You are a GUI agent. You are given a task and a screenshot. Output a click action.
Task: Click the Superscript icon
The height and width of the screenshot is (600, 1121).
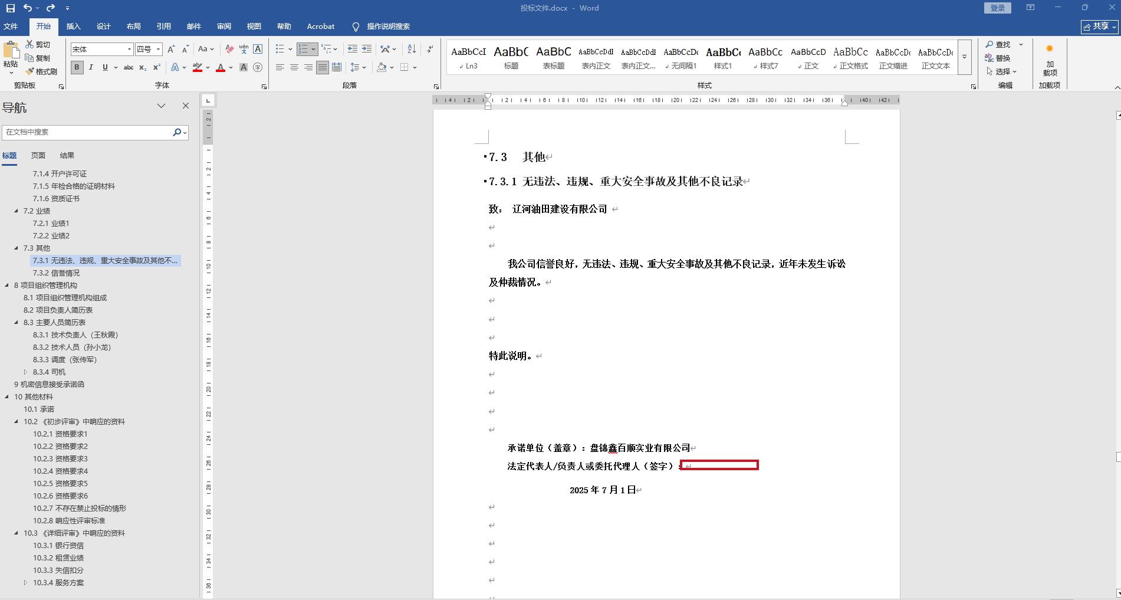click(157, 67)
